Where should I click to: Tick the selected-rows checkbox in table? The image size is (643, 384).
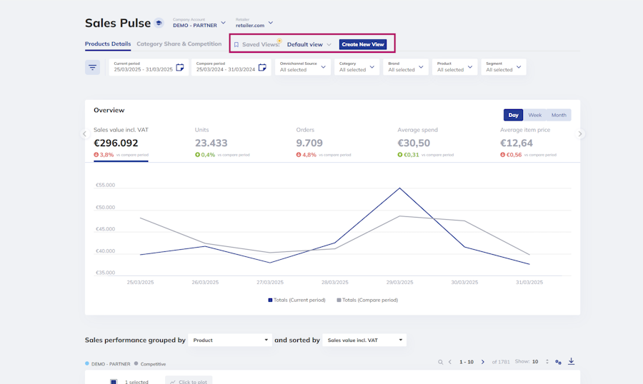pyautogui.click(x=113, y=381)
